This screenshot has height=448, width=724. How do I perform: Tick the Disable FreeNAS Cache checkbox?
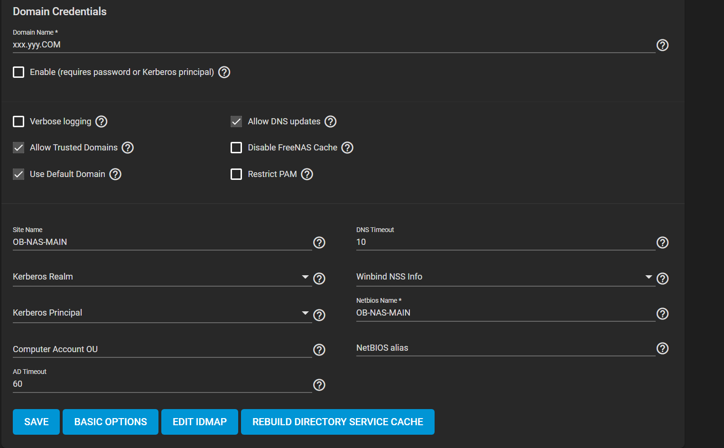tap(236, 148)
